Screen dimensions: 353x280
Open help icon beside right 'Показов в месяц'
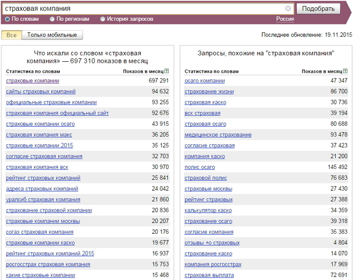pyautogui.click(x=345, y=71)
